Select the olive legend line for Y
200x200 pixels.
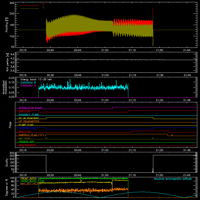point(30,8)
